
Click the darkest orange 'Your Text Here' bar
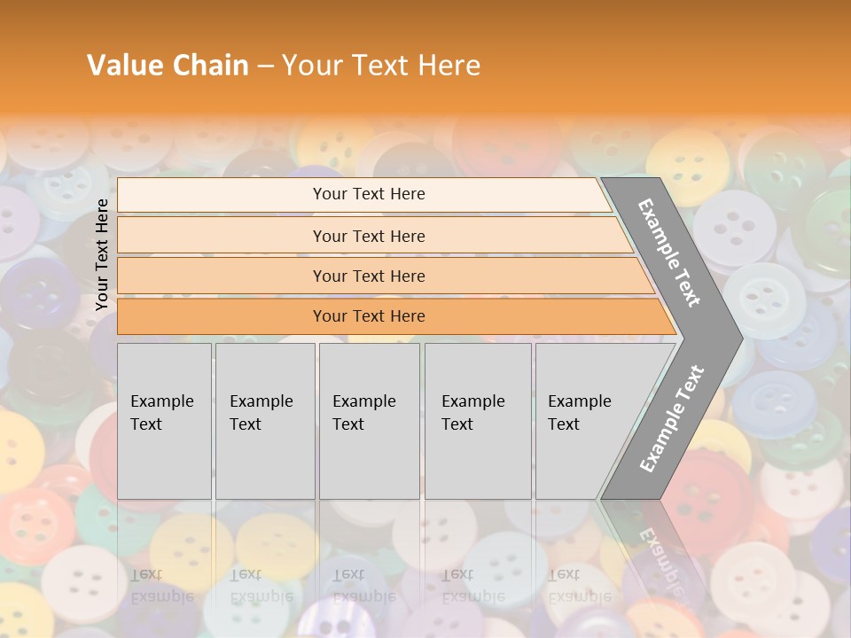pos(396,316)
